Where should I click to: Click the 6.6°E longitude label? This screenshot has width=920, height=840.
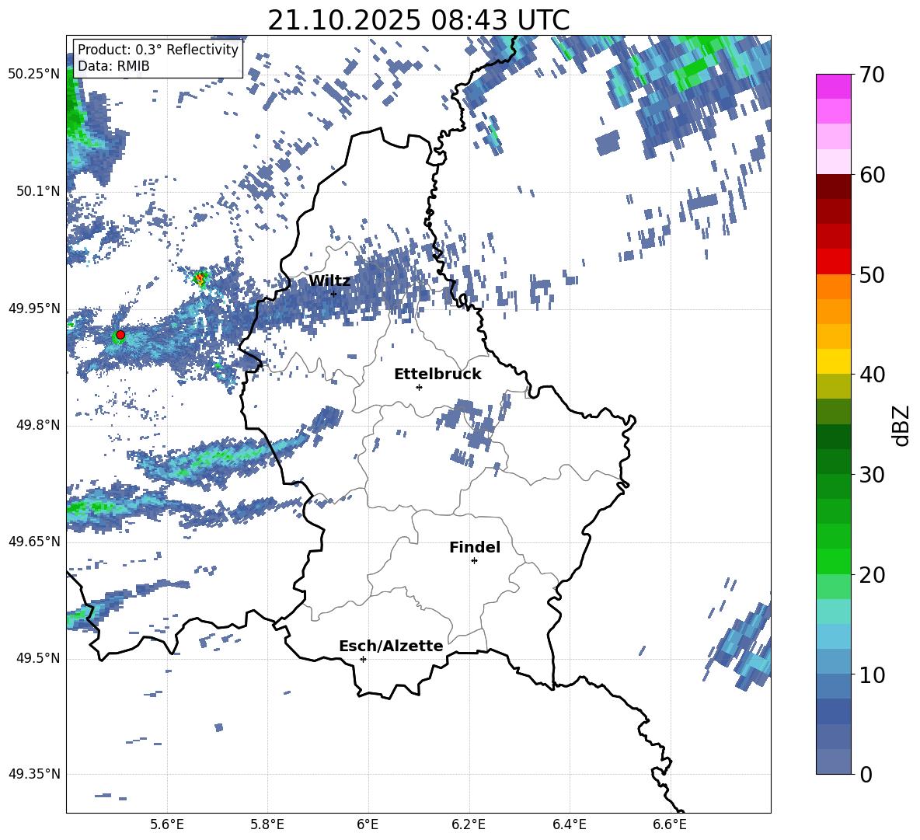(x=670, y=825)
